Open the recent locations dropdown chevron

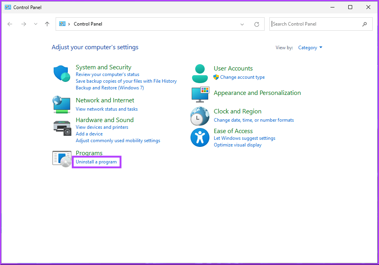point(35,24)
